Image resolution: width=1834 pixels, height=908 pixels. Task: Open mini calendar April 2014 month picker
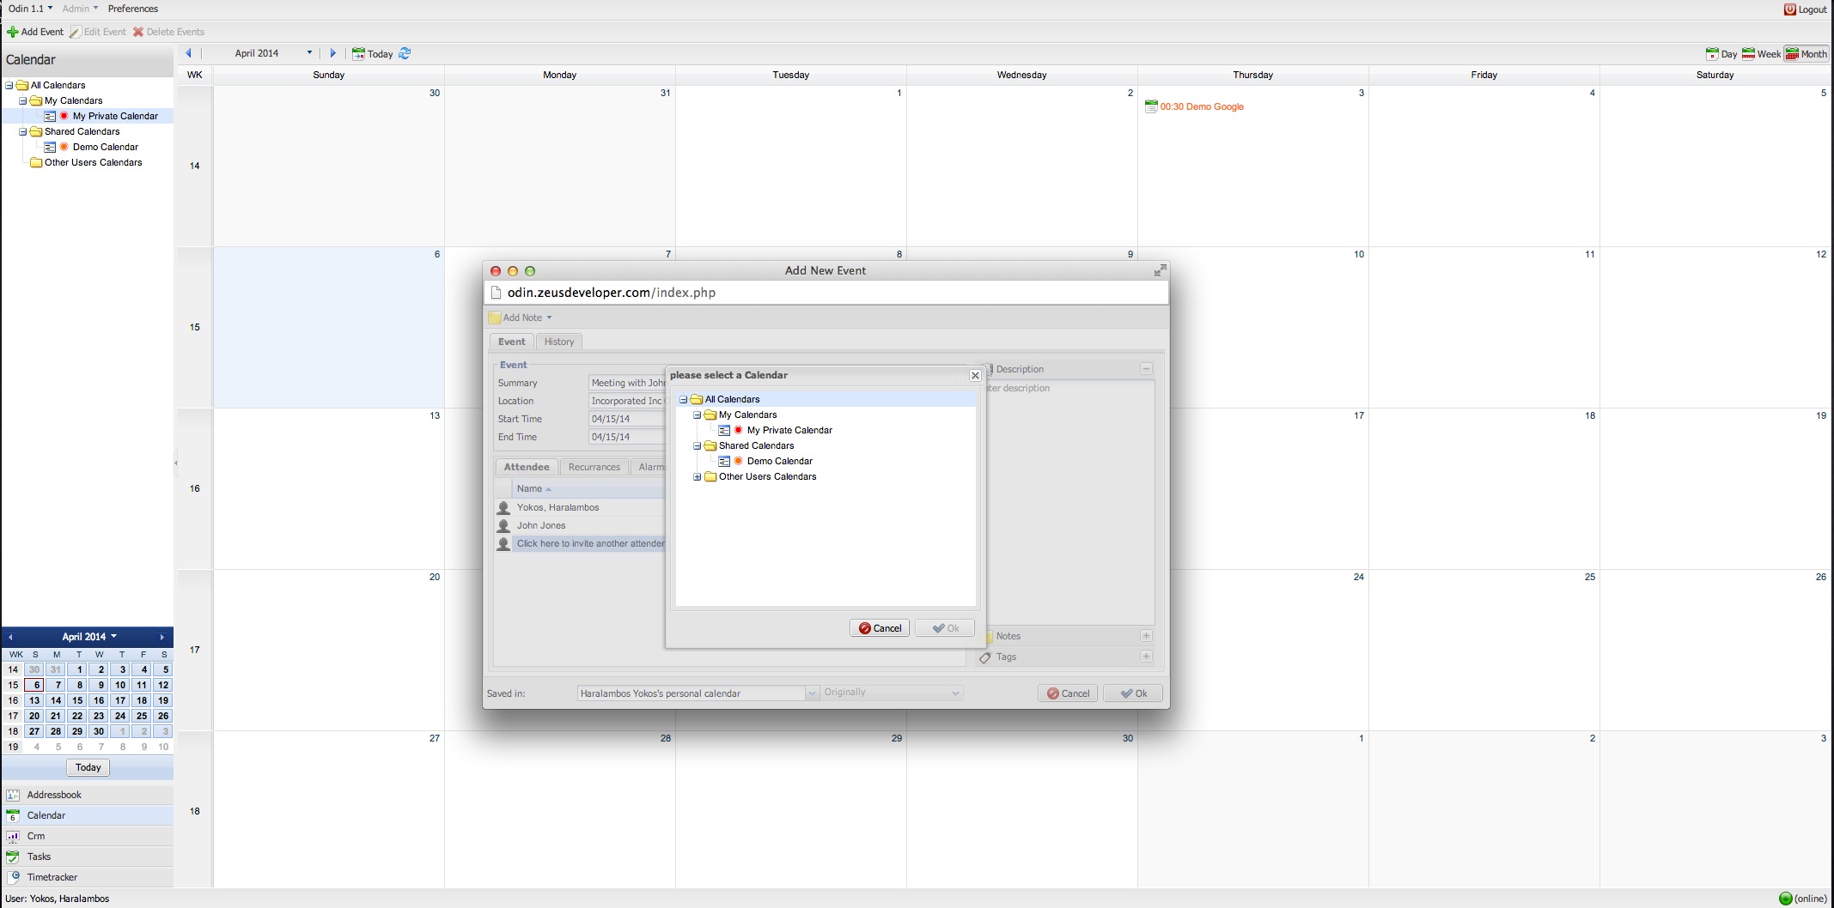[88, 637]
